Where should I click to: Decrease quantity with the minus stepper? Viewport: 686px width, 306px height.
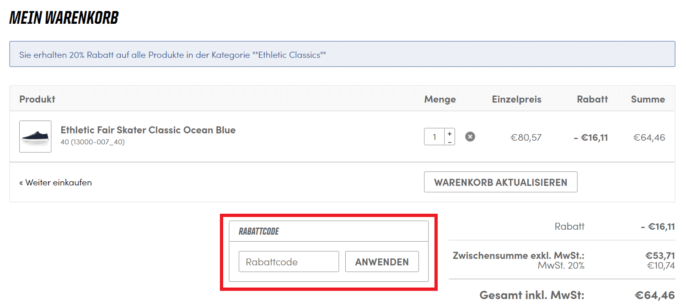450,142
